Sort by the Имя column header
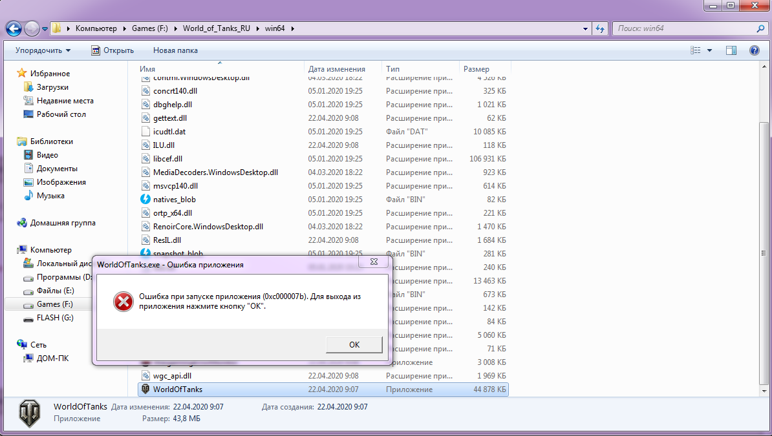 [x=220, y=69]
